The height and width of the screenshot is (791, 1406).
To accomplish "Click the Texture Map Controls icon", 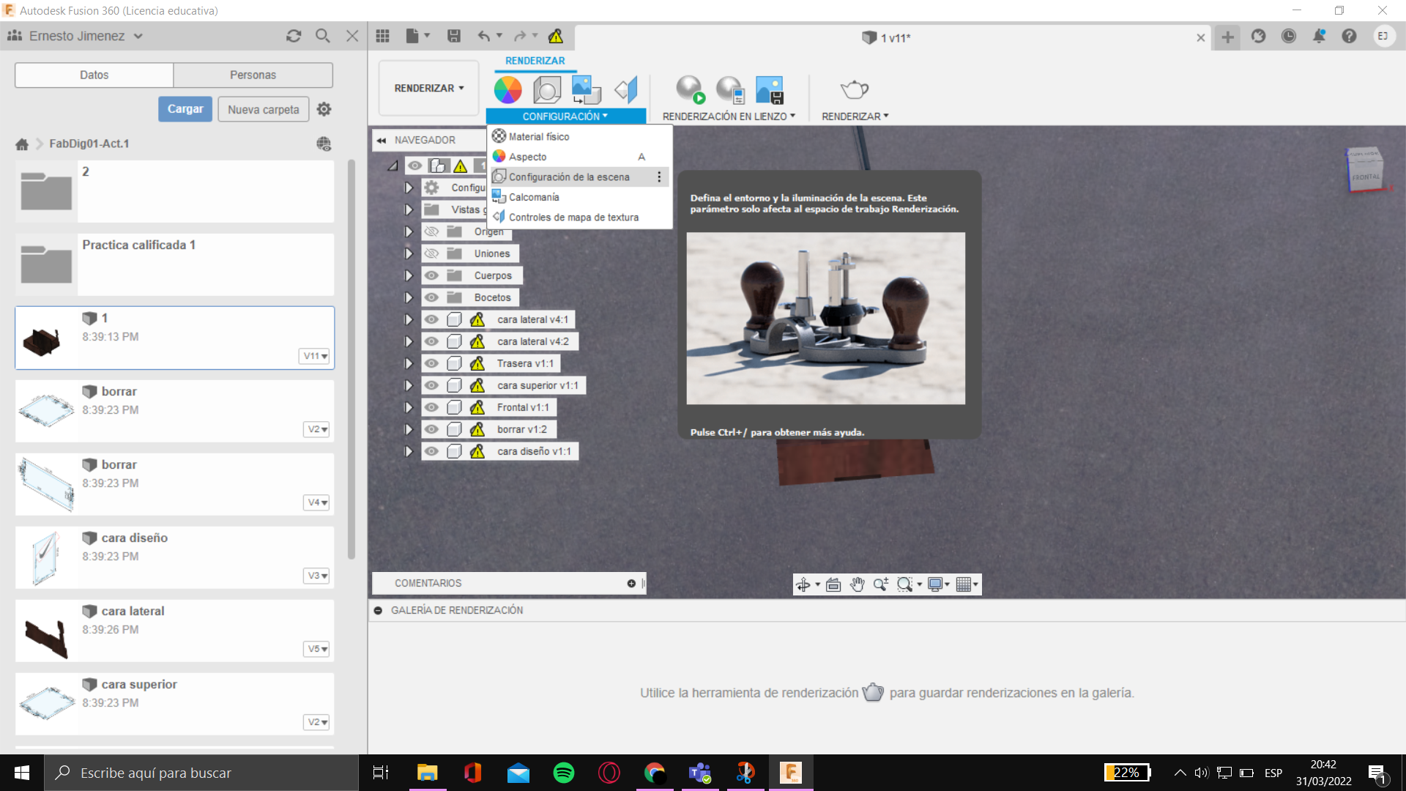I will coord(626,89).
